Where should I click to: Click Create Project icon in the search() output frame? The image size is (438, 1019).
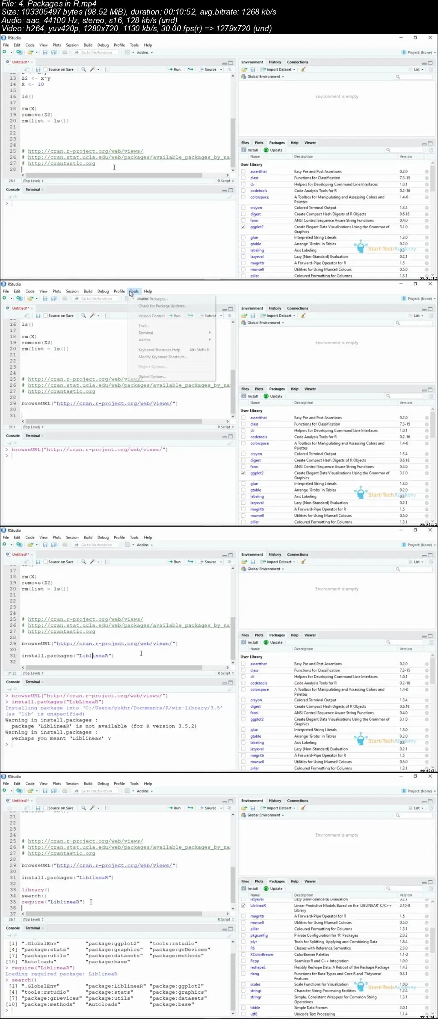[x=19, y=791]
